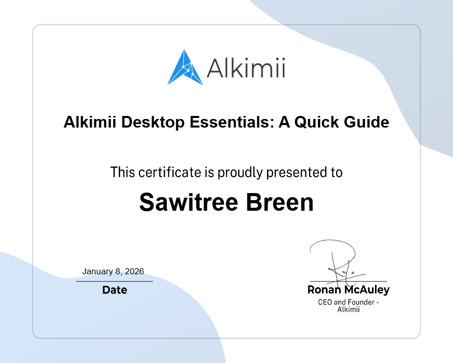Click the line beneath the signature
This screenshot has height=363, width=453.
click(x=348, y=280)
